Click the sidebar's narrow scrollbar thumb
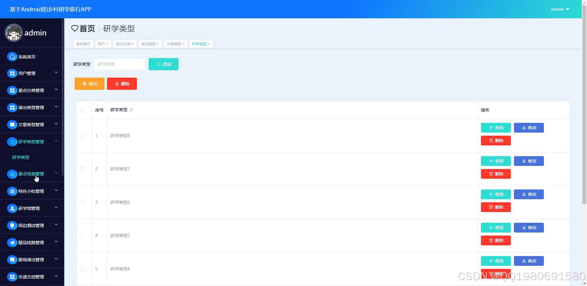Viewport: 587px width, 286px height. point(63,97)
